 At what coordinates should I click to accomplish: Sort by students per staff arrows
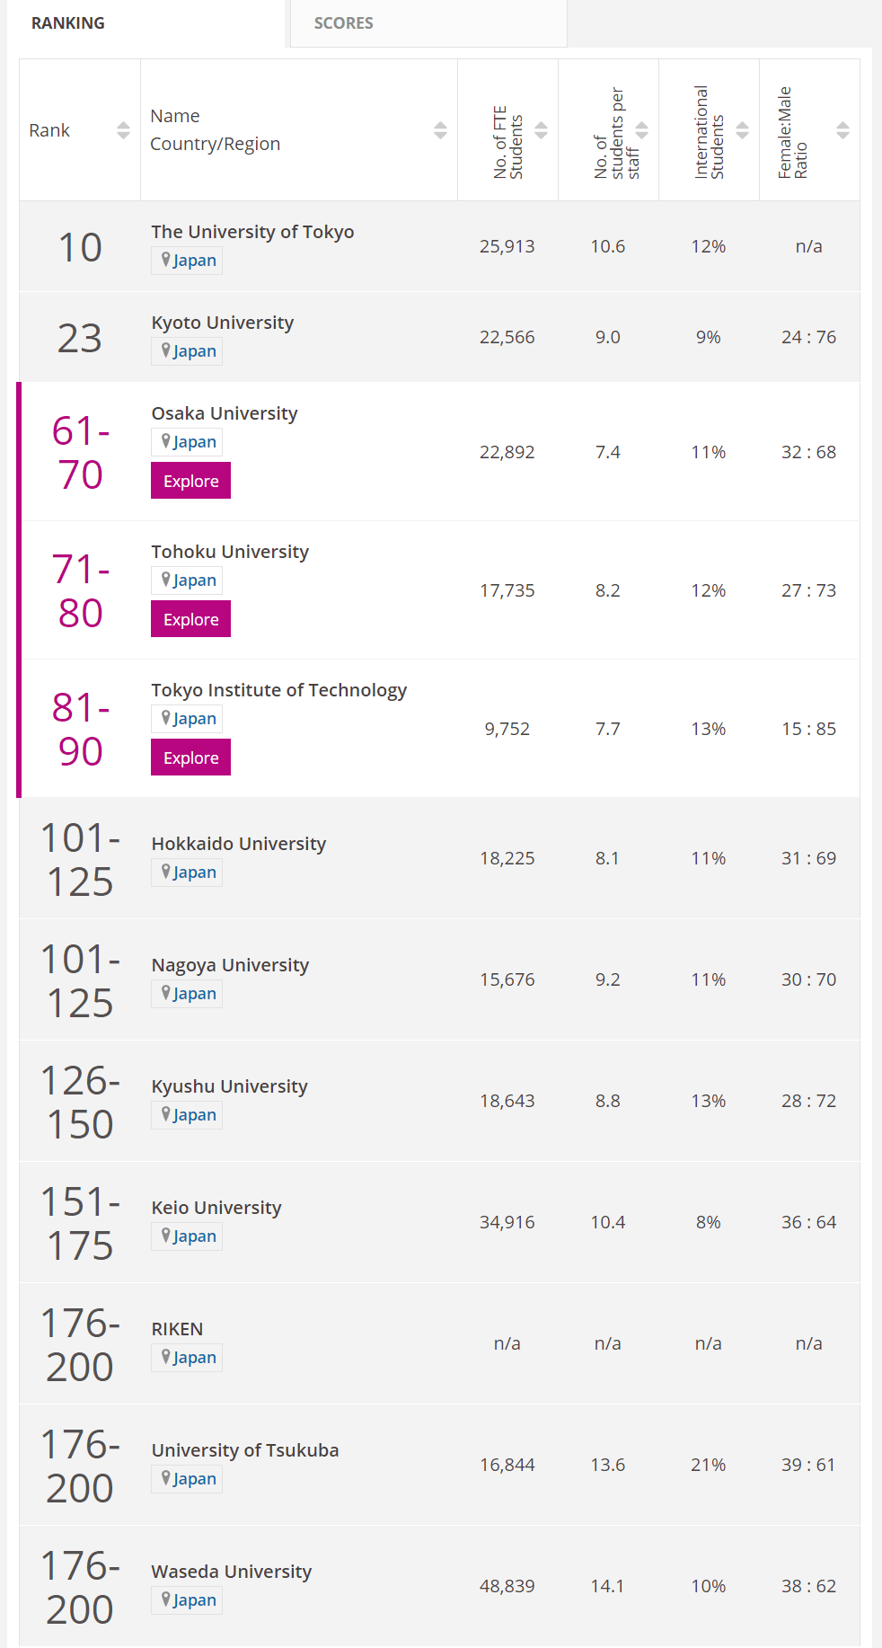click(x=641, y=130)
